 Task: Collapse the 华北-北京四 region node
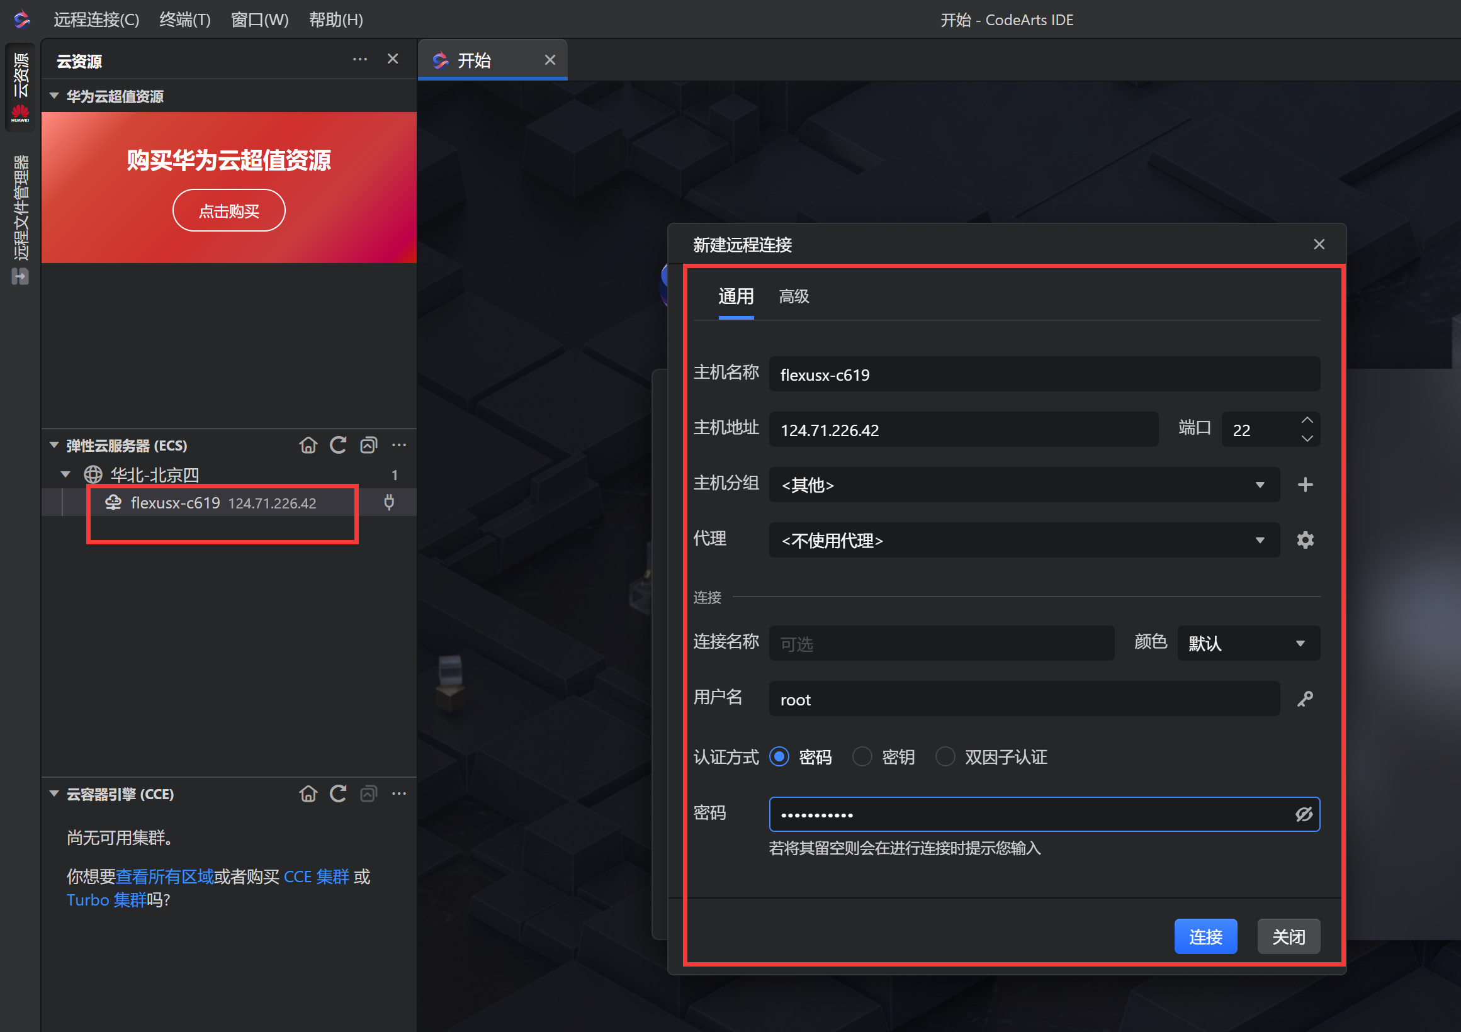pyautogui.click(x=65, y=474)
